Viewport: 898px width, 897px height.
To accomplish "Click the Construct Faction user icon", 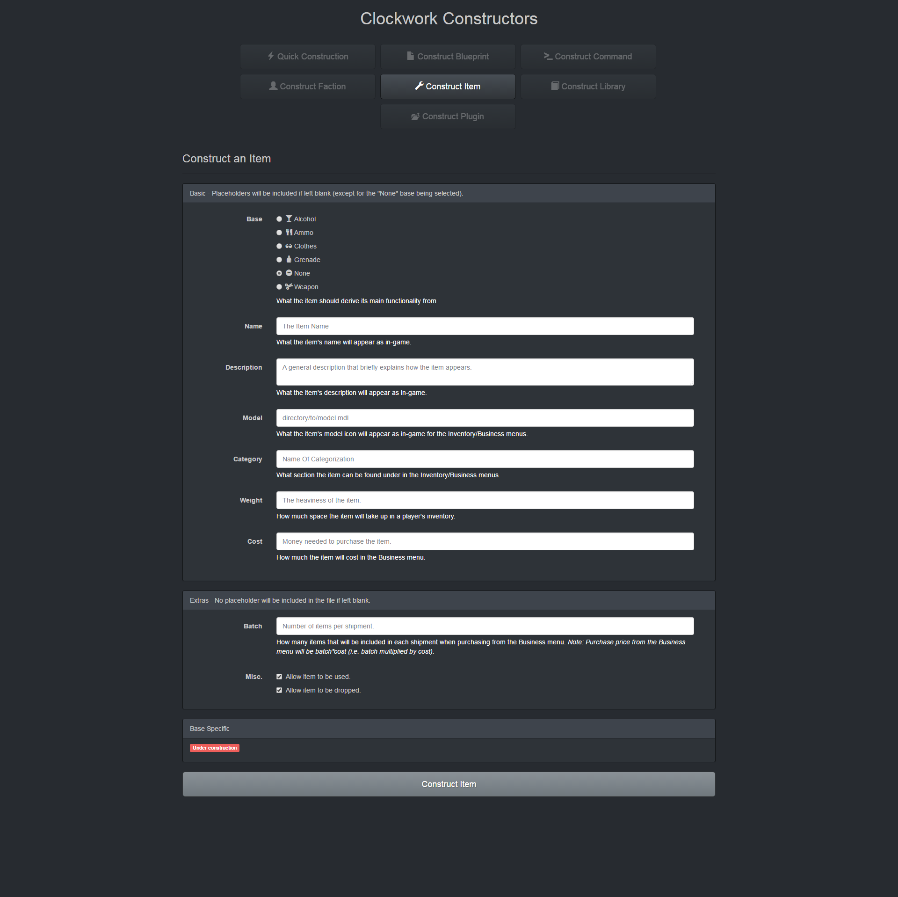I will click(x=273, y=86).
